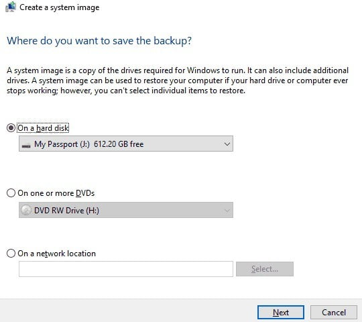Click the Cancel button
Image resolution: width=362 pixels, height=322 pixels.
(x=334, y=313)
